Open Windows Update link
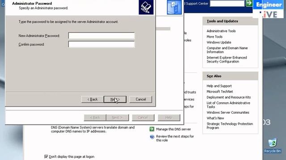Screen dimensions: 286x160 (x=219, y=42)
